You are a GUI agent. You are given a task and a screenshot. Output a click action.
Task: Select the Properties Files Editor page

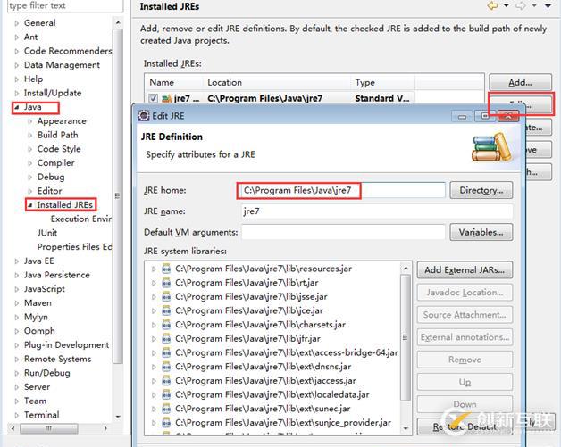click(x=74, y=247)
